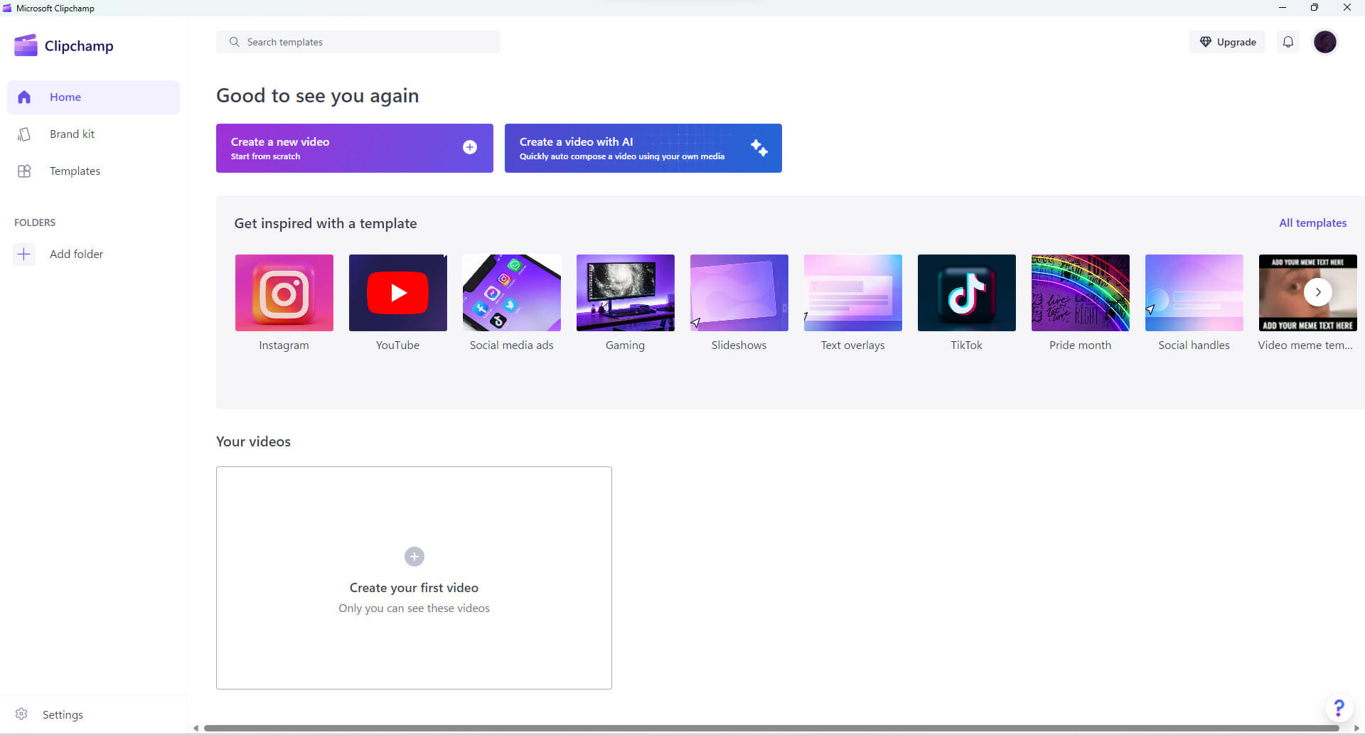Open the Social media ads template thumbnail

click(x=512, y=293)
